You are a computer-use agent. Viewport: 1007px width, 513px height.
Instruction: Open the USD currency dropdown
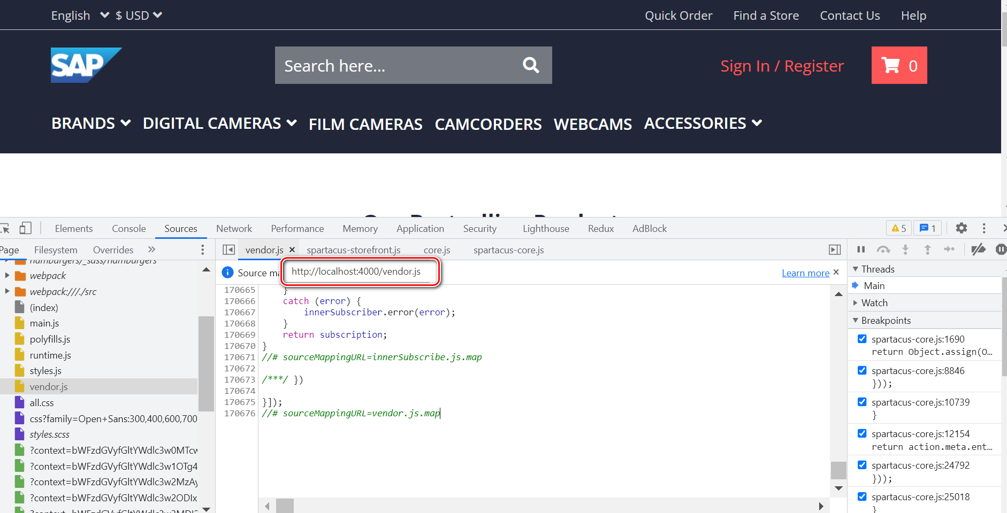139,15
